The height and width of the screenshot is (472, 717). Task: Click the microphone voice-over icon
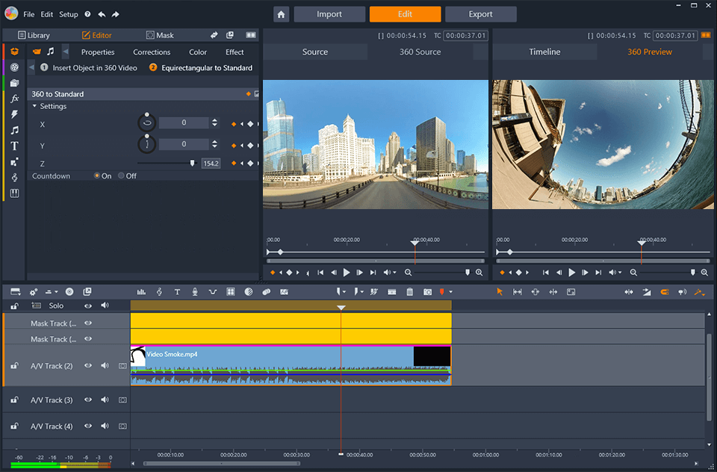pos(195,292)
